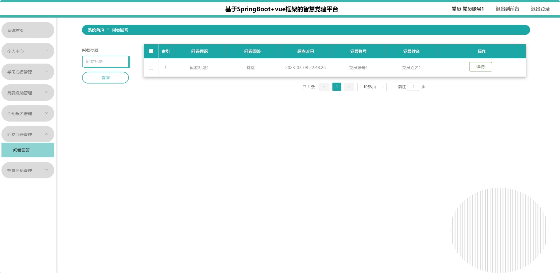Click the 党员账号 column header
The height and width of the screenshot is (273, 560).
(x=358, y=51)
